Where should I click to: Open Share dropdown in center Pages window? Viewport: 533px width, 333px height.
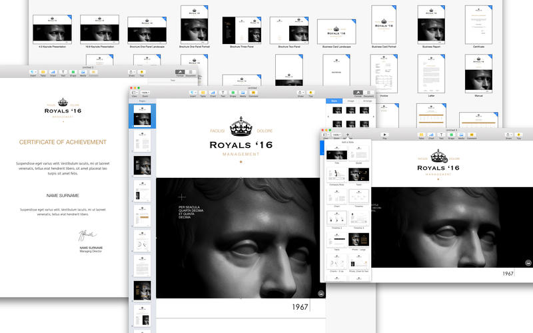[301, 93]
